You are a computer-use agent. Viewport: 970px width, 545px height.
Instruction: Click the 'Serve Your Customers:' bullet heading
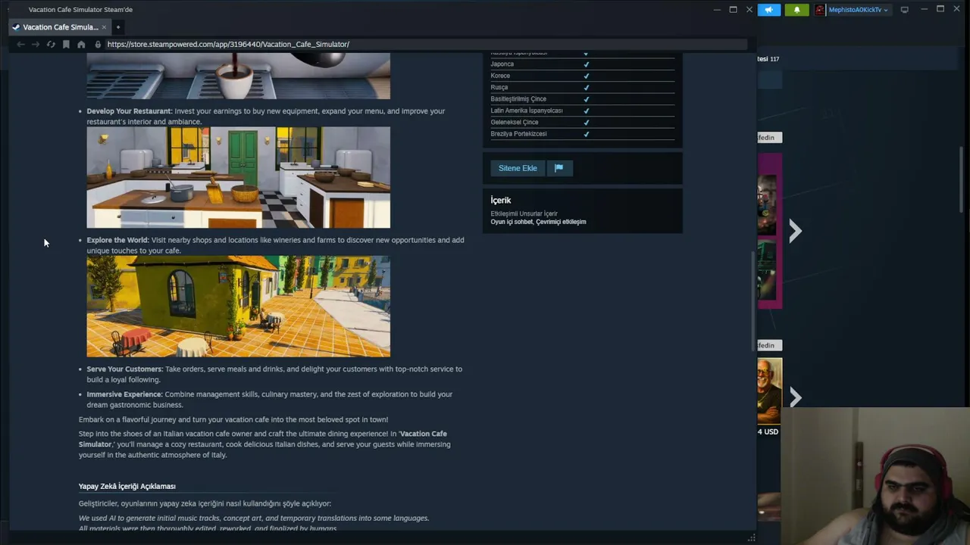pos(125,369)
